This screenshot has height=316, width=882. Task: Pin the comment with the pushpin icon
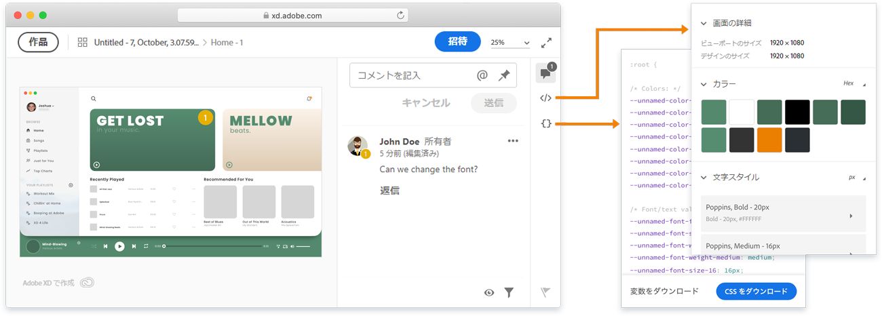click(504, 75)
